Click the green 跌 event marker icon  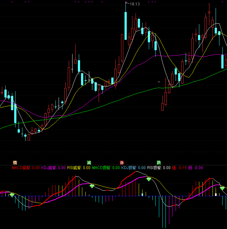tap(159, 162)
